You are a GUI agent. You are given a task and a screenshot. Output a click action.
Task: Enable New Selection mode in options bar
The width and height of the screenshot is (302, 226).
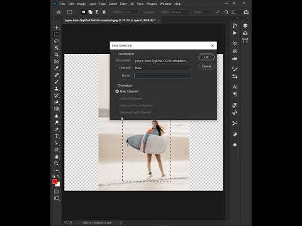tap(84, 12)
